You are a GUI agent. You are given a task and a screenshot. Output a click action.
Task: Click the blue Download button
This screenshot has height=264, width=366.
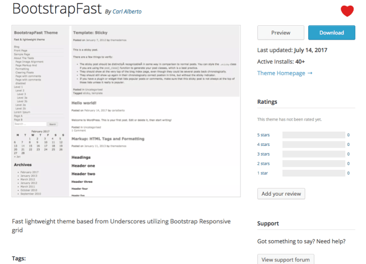[x=332, y=32]
